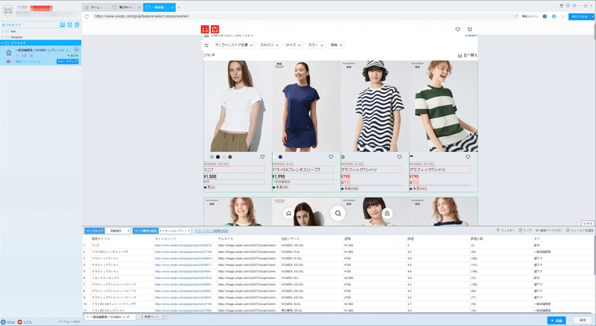The height and width of the screenshot is (326, 596).
Task: Click the red video icon in status bar
Action: [x=20, y=322]
